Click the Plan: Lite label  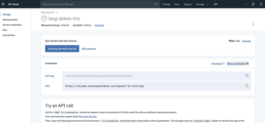click(x=234, y=41)
